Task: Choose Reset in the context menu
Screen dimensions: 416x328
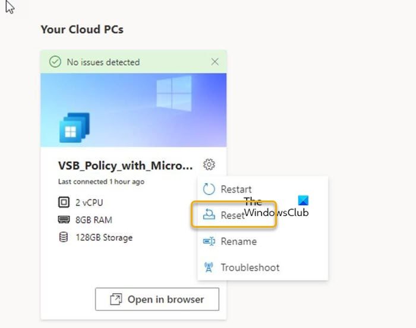Action: [x=232, y=215]
